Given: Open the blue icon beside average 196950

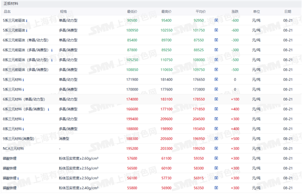Looking at the screenshot, I should tap(216, 138).
